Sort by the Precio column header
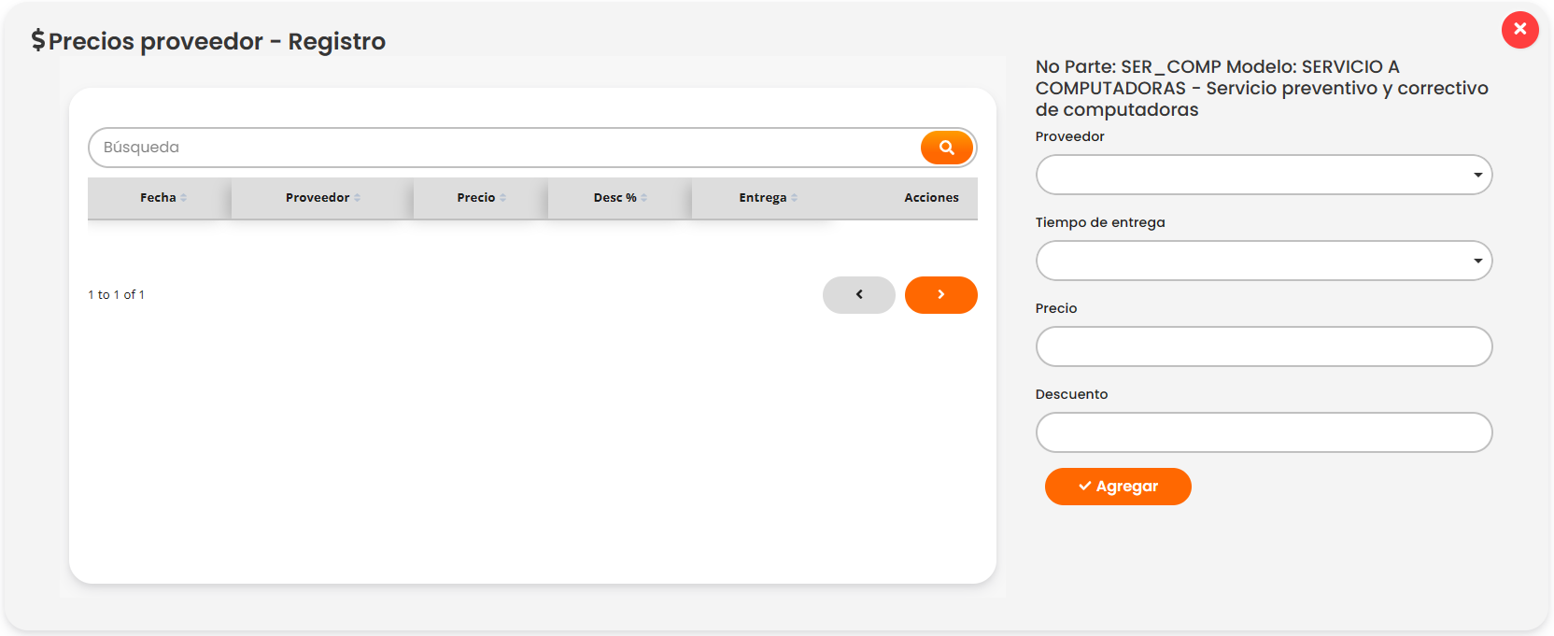 [477, 198]
